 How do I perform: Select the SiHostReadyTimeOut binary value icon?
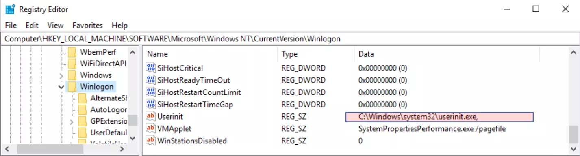pos(151,80)
